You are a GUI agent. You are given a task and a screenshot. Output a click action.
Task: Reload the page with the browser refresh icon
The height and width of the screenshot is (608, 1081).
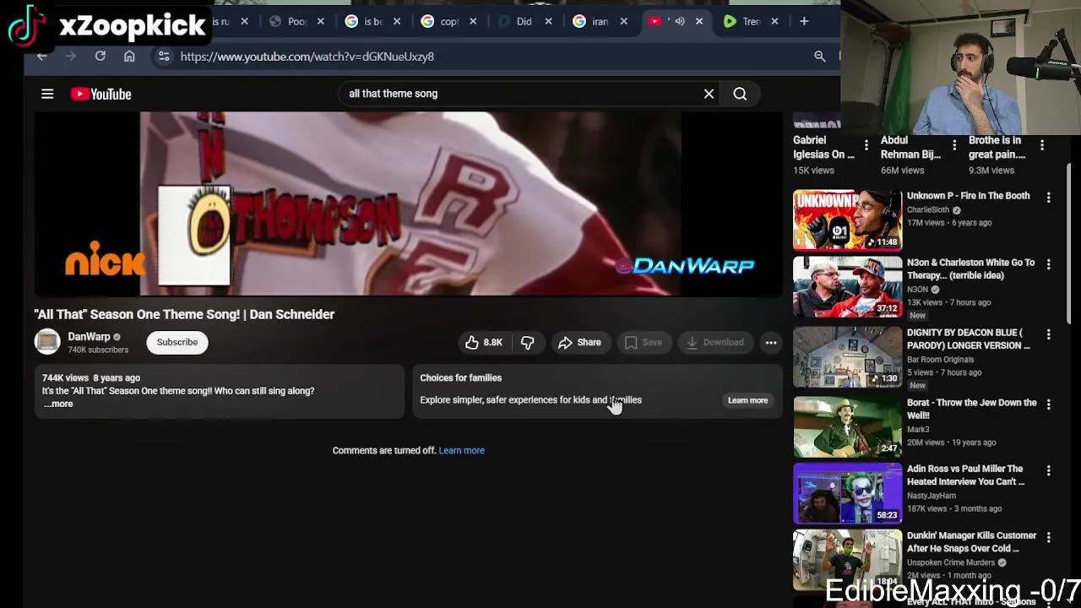click(x=100, y=56)
